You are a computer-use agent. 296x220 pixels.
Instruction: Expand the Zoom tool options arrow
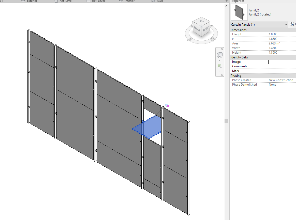tap(219, 71)
